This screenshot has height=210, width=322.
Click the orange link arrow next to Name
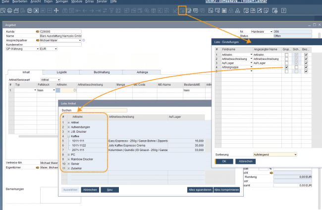(x=37, y=36)
